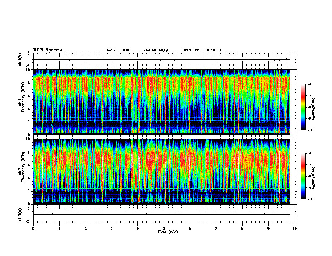
Task: Click the ch.1 color bar log(PSD) units label
Action: [314, 109]
